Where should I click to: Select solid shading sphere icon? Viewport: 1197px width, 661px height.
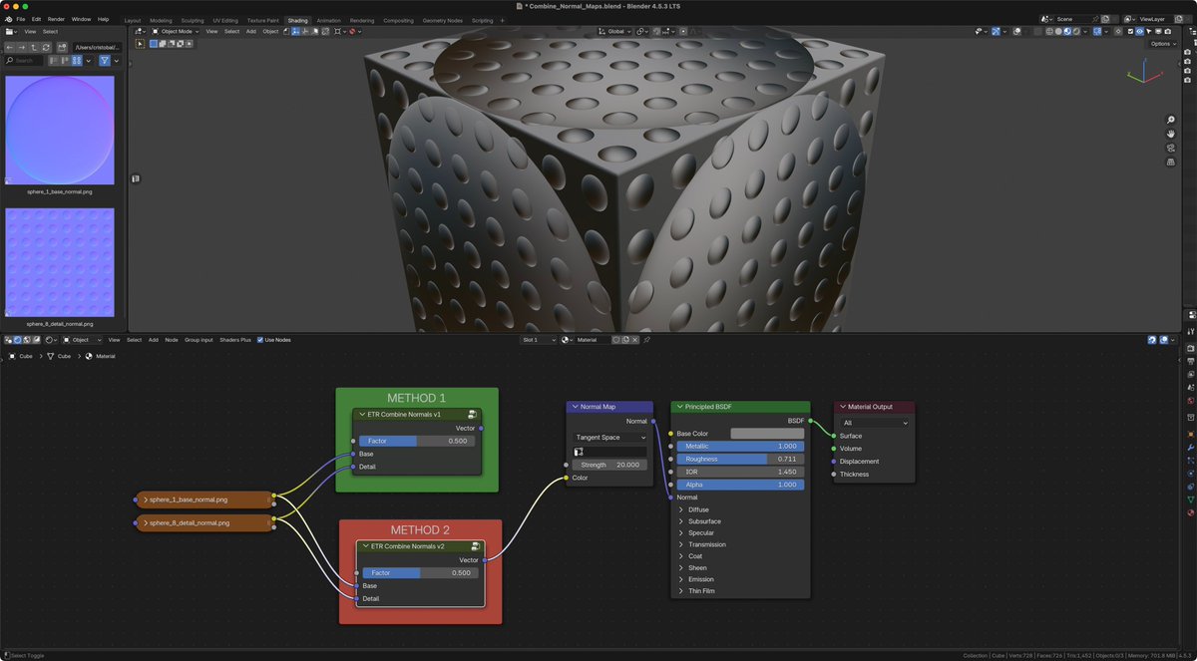(x=1058, y=31)
